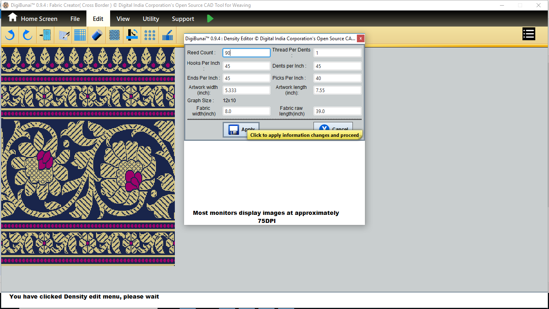Select the blue thread spool icon
This screenshot has height=309, width=549.
click(97, 35)
